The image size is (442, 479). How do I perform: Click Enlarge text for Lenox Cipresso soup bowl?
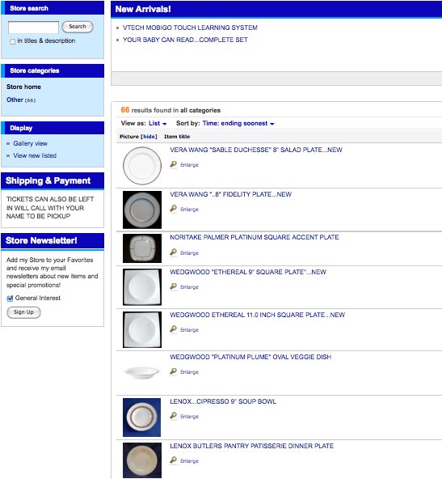189,417
